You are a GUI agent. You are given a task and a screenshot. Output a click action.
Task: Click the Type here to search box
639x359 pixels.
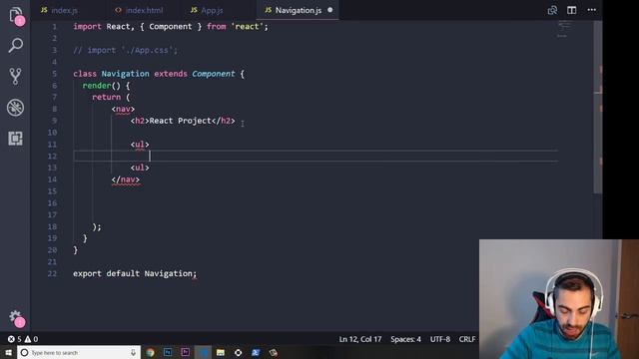(x=79, y=352)
